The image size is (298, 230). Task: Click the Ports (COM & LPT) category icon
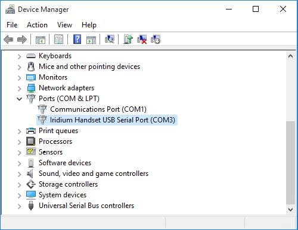pyautogui.click(x=31, y=99)
